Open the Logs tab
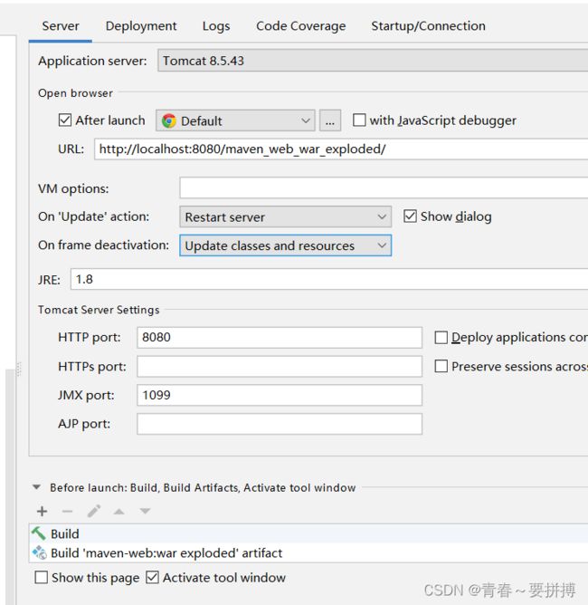The height and width of the screenshot is (605, 588). (x=216, y=26)
